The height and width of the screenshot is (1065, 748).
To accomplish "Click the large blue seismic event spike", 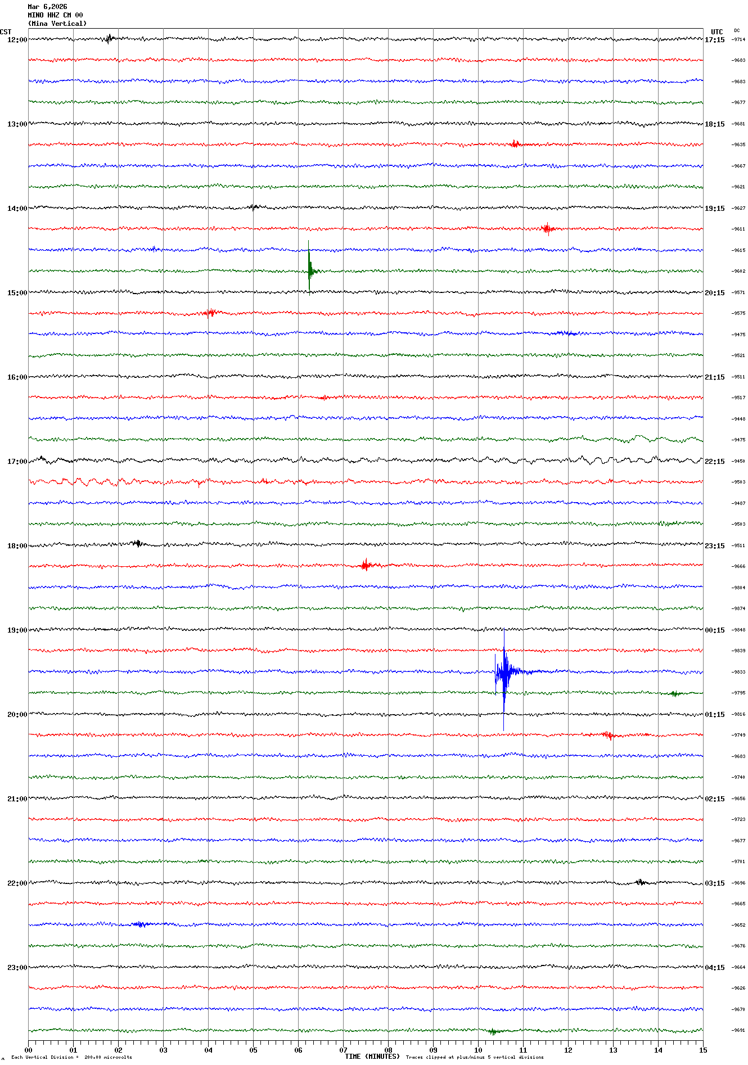I will tap(504, 672).
